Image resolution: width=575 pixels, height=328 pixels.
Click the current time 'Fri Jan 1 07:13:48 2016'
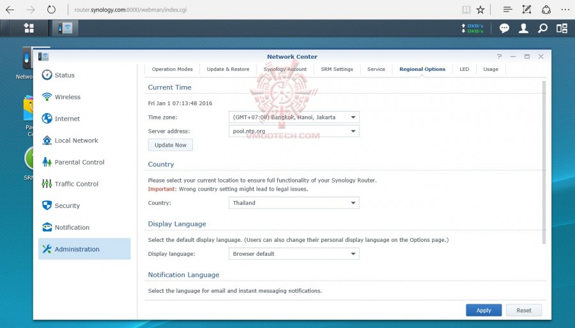coord(180,103)
